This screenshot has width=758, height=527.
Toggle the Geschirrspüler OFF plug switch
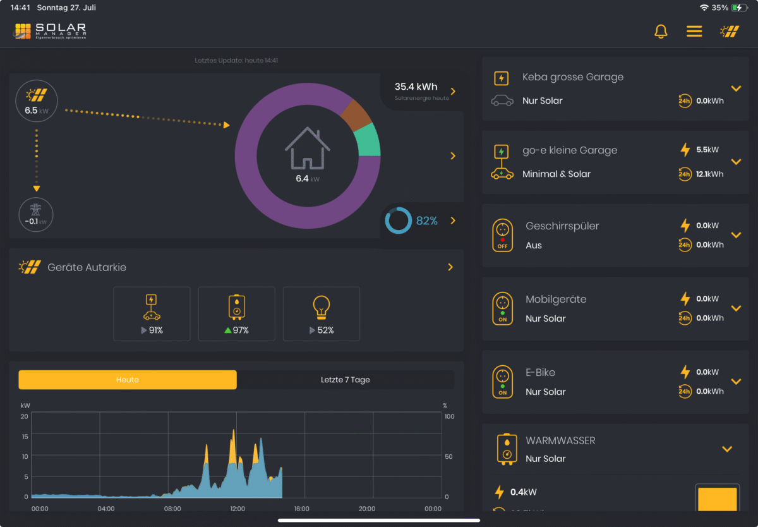pyautogui.click(x=502, y=235)
